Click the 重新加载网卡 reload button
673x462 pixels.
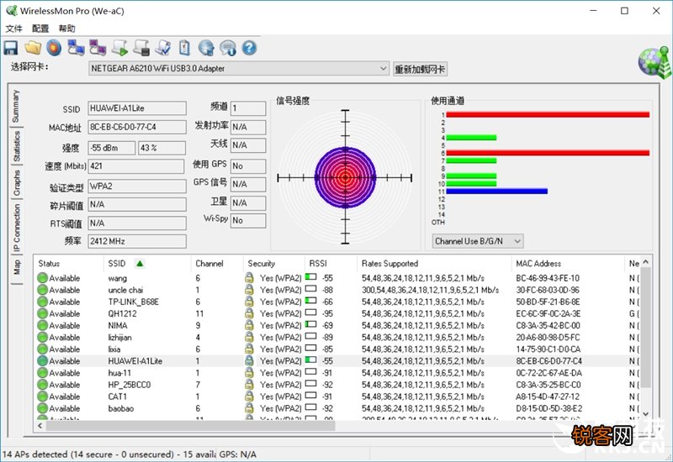[x=420, y=69]
